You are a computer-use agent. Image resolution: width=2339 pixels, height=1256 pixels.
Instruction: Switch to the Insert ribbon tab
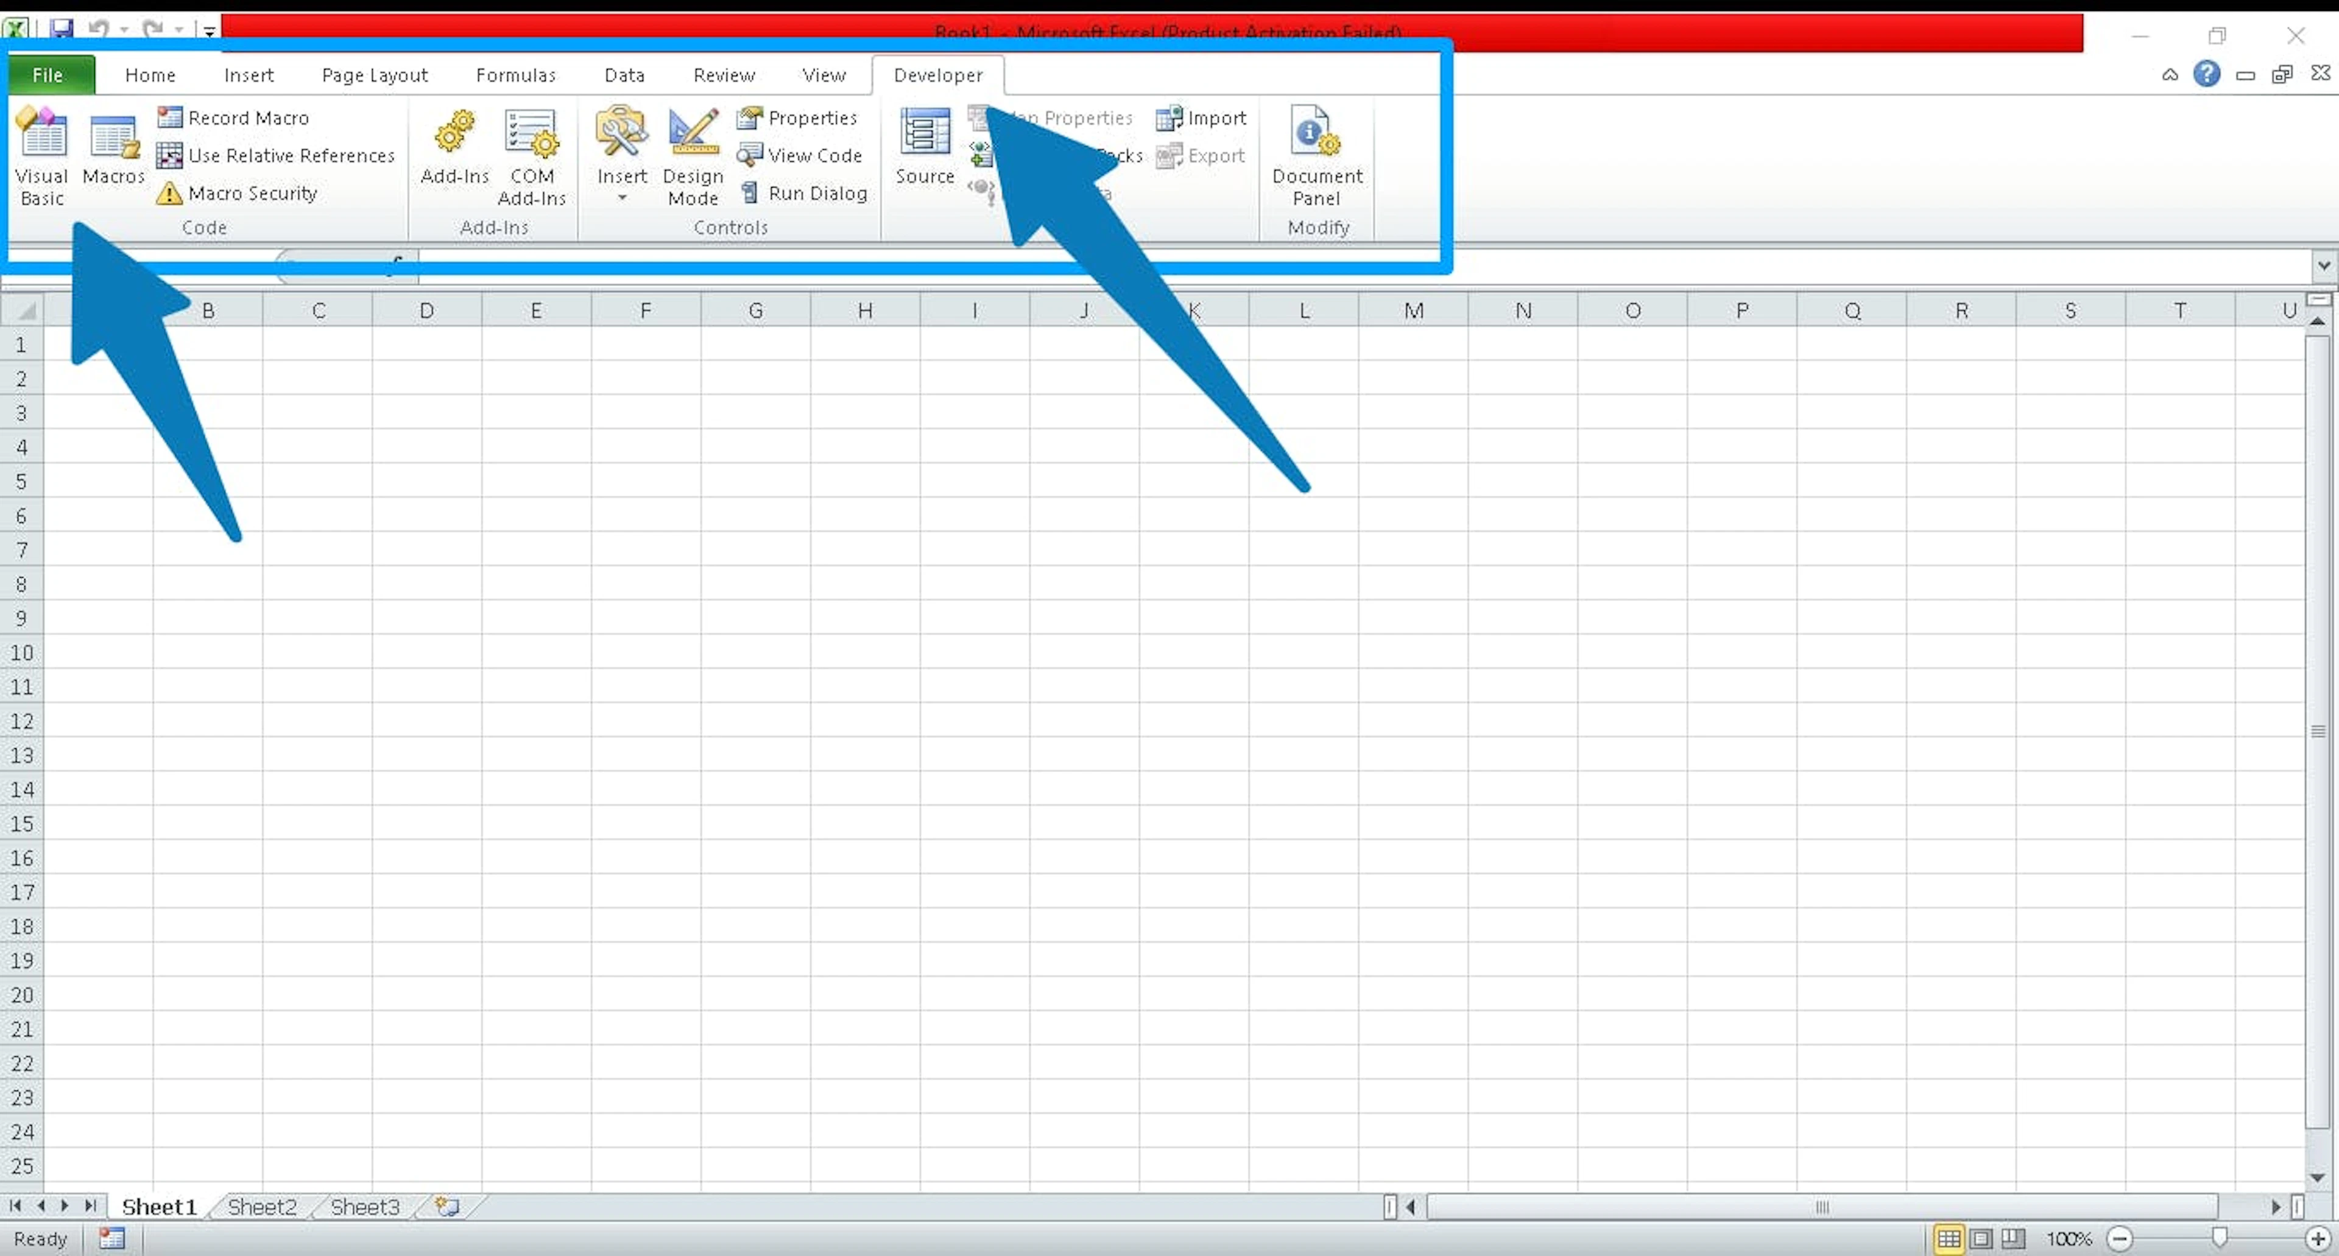249,75
